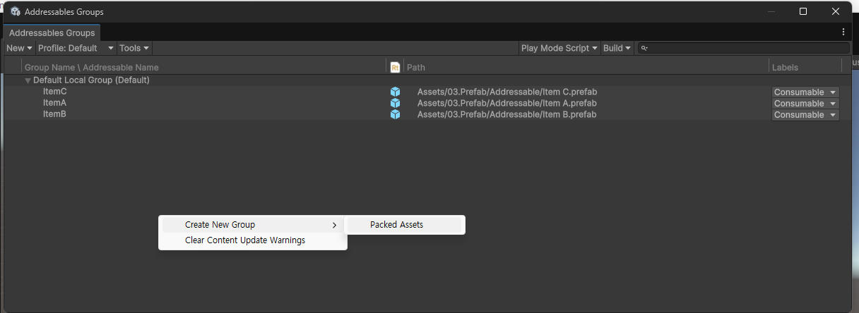This screenshot has width=859, height=313.
Task: Click the ItemA prefab cube icon
Action: pyautogui.click(x=395, y=103)
